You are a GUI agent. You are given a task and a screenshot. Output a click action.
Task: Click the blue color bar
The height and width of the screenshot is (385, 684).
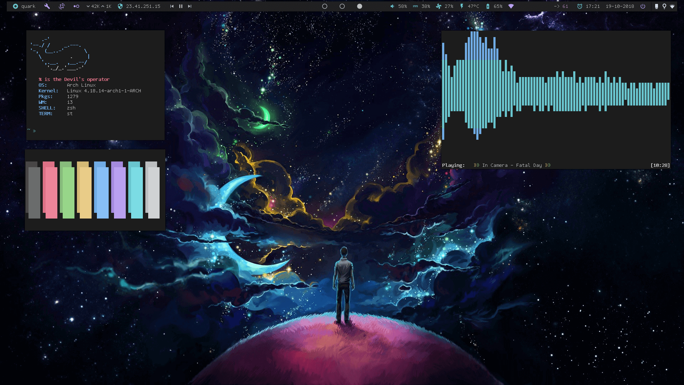[x=101, y=190]
